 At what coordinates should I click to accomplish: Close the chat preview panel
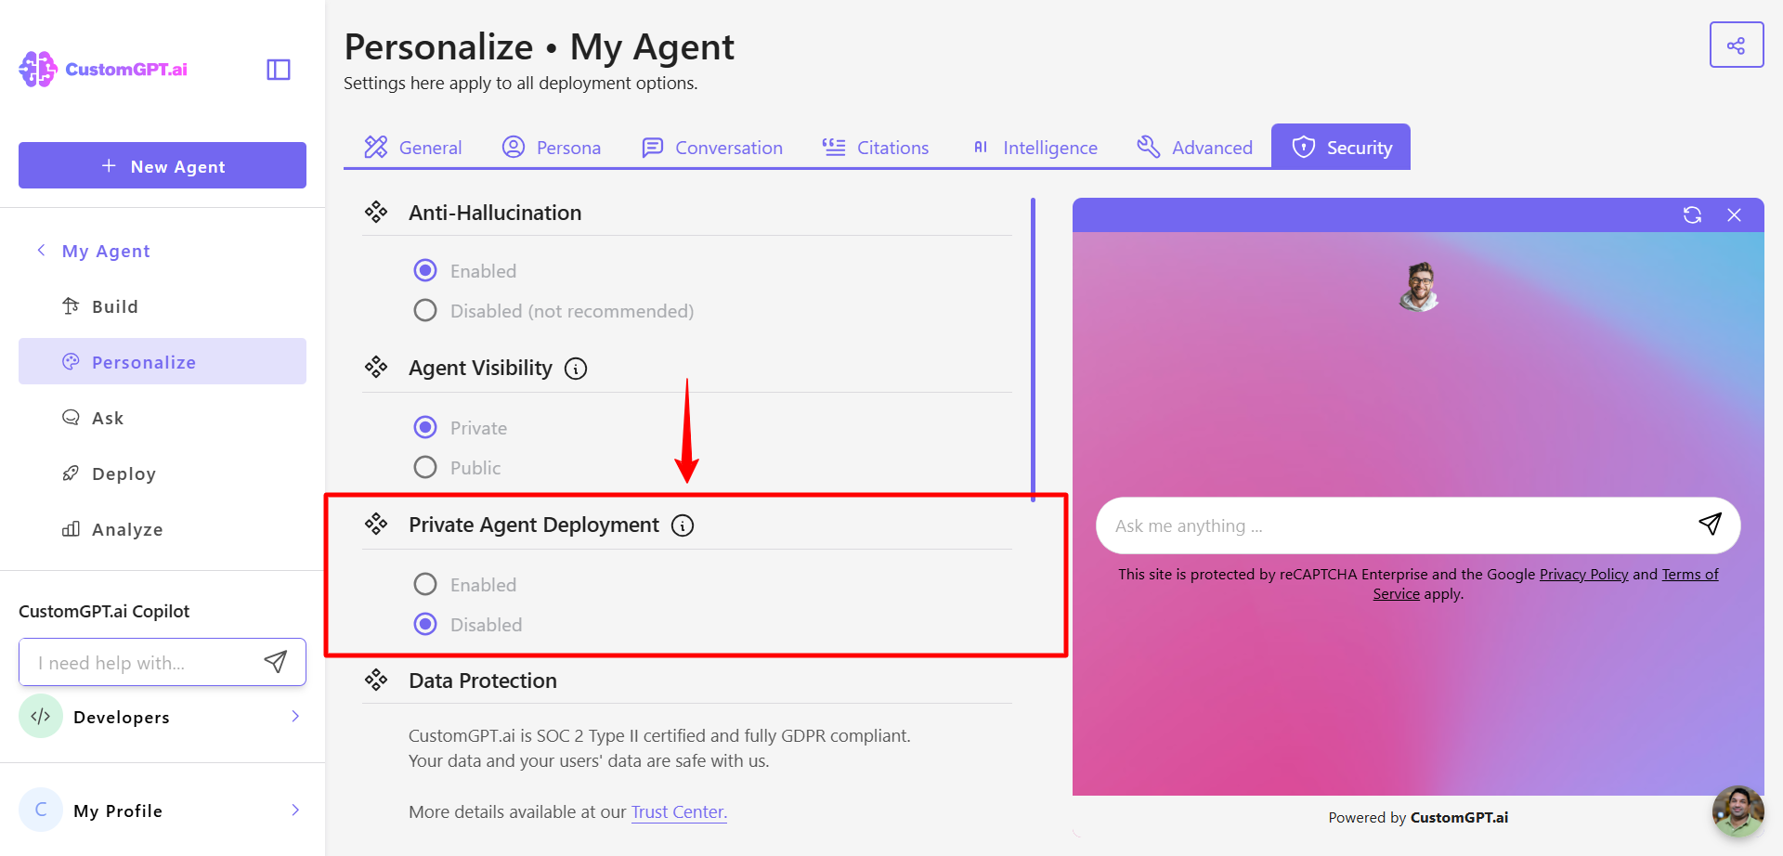pyautogui.click(x=1734, y=215)
